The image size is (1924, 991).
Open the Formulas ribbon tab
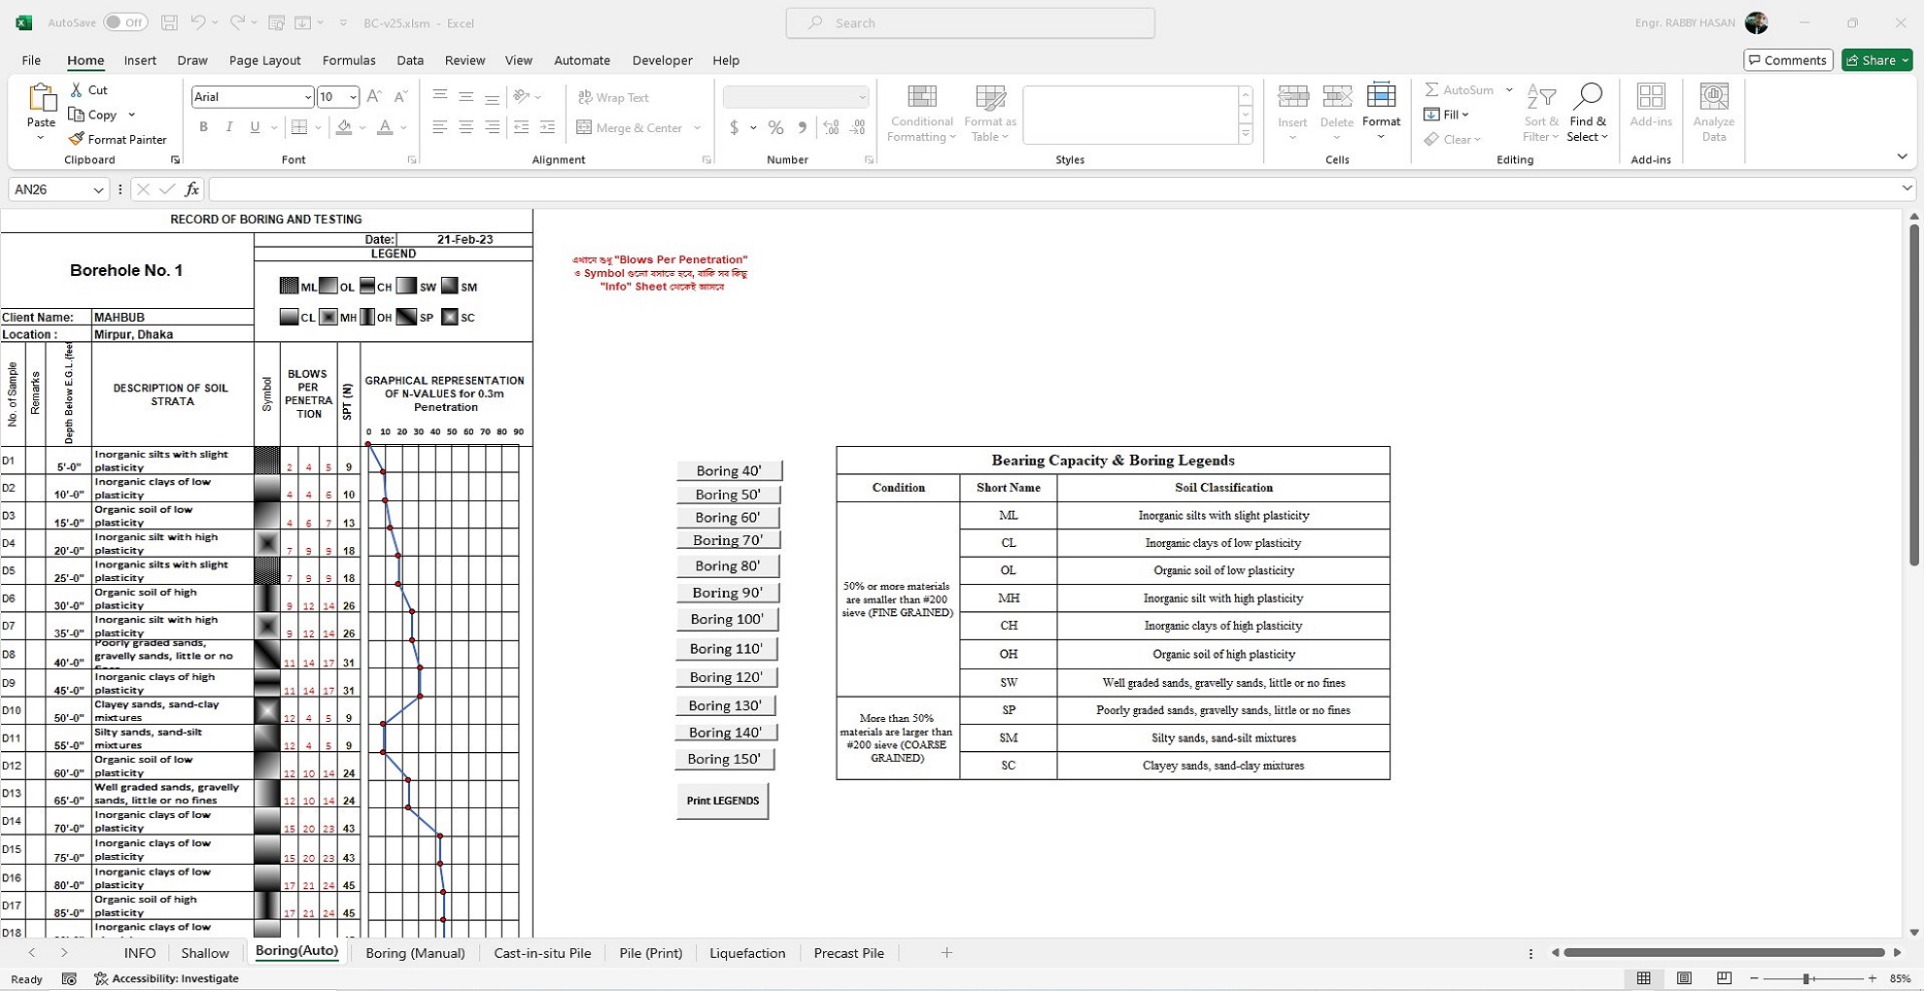pyautogui.click(x=348, y=60)
